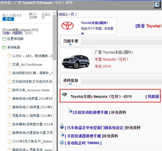Open 音响系统(12扬声器,2014年8 document
The height and width of the screenshot is (151, 162).
(x=32, y=107)
